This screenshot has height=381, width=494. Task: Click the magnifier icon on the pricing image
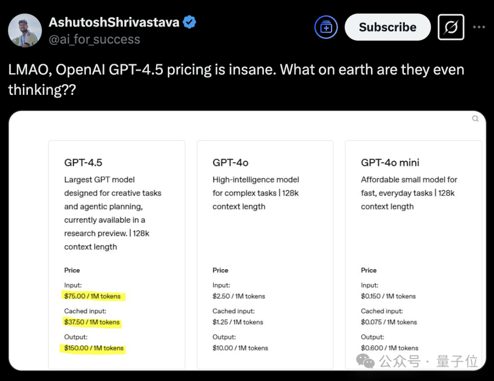click(x=475, y=119)
